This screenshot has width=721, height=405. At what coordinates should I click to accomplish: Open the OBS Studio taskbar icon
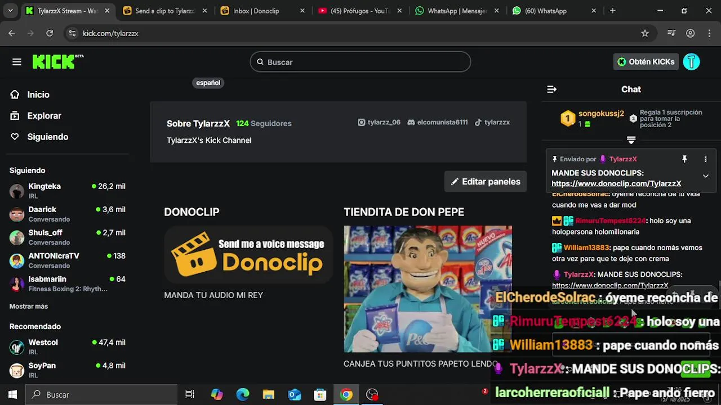point(372,394)
